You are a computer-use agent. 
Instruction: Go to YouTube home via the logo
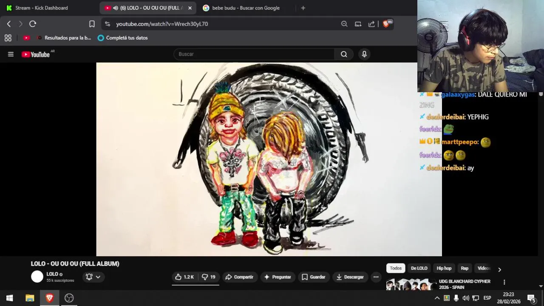coord(36,54)
